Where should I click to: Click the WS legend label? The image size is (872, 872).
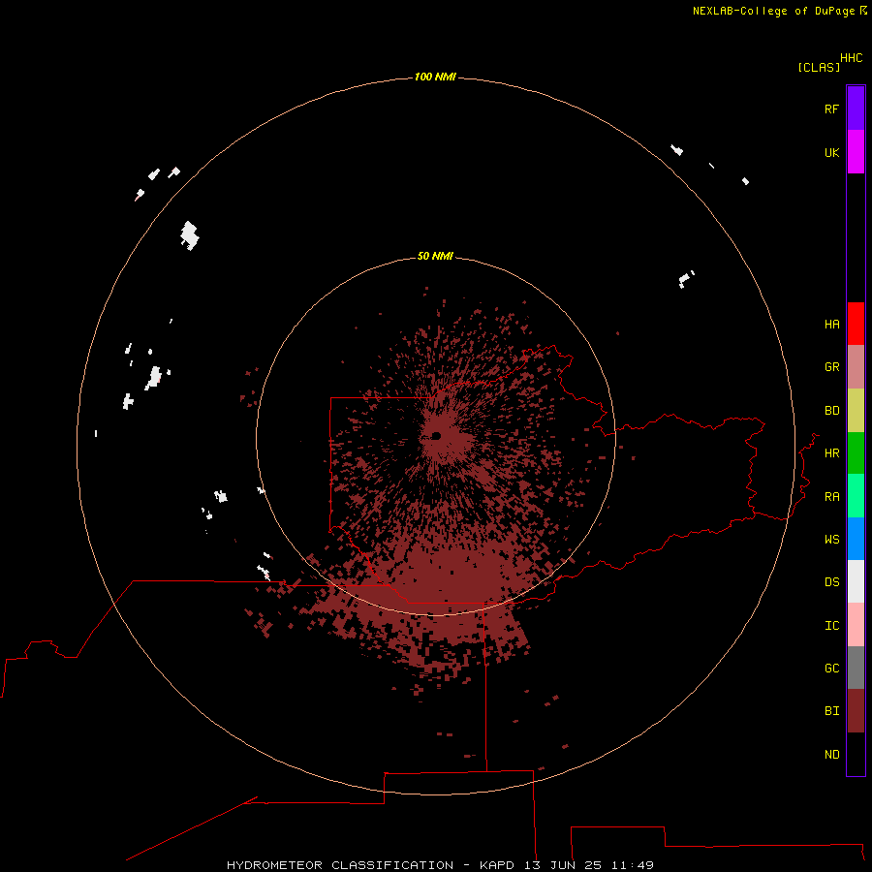click(831, 539)
